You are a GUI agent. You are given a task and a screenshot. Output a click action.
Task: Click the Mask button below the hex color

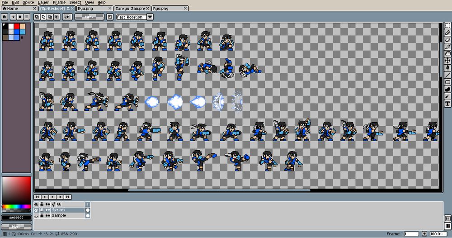(16, 226)
